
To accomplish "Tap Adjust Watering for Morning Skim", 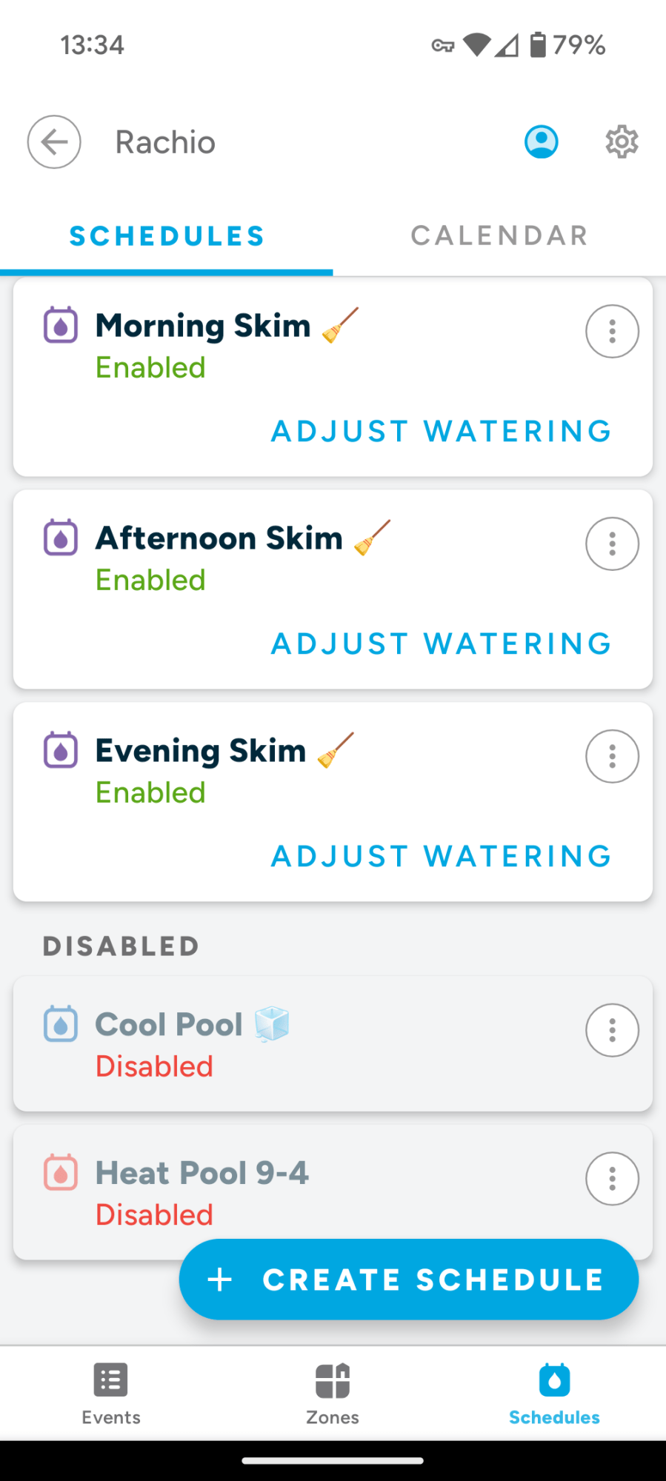I will pyautogui.click(x=442, y=431).
